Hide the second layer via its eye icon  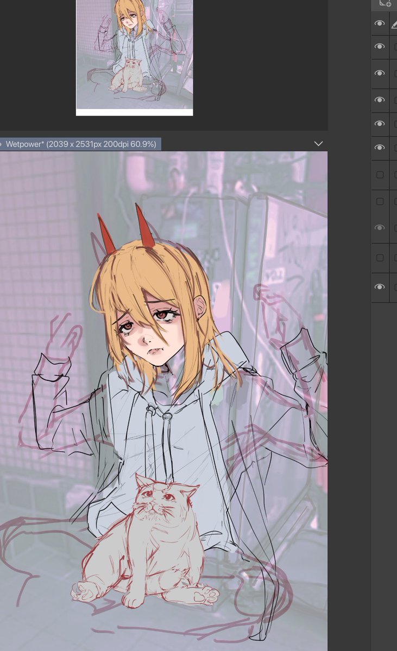point(380,47)
